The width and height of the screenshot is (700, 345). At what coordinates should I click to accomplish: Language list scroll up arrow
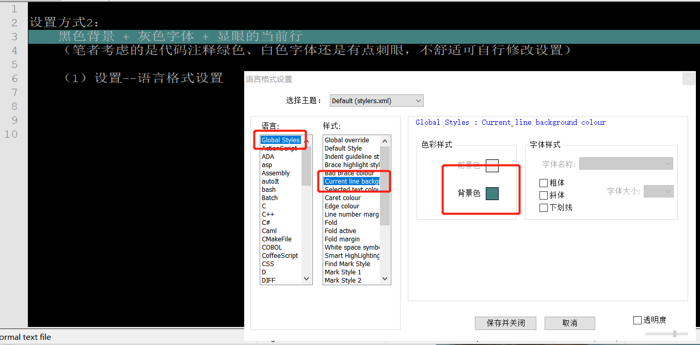(307, 141)
